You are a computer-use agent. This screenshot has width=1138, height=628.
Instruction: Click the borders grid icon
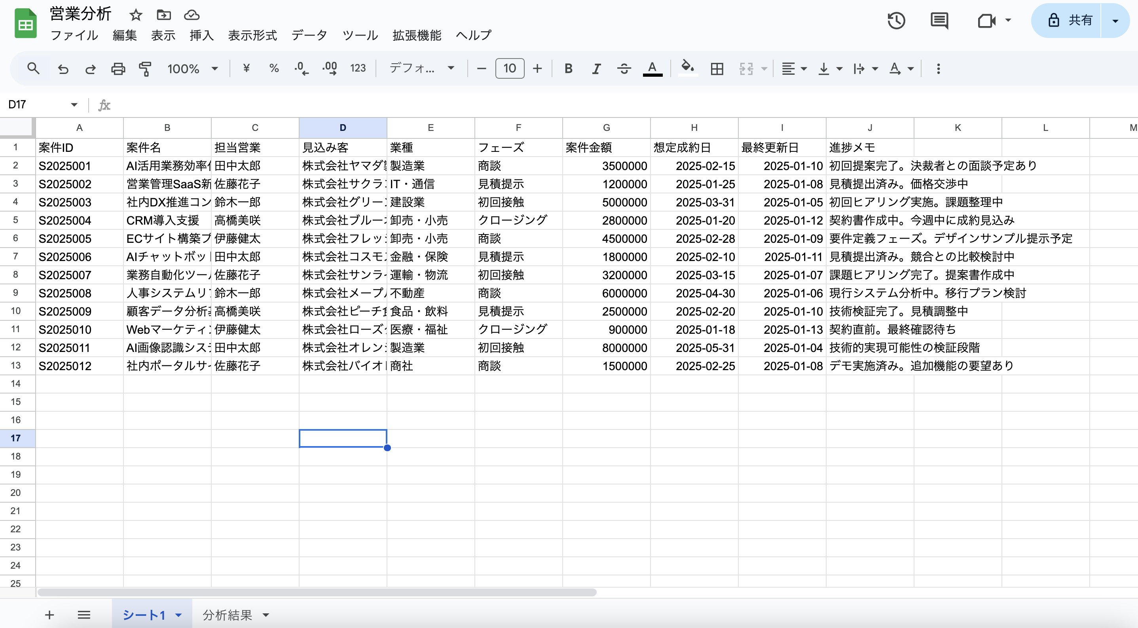(x=717, y=68)
